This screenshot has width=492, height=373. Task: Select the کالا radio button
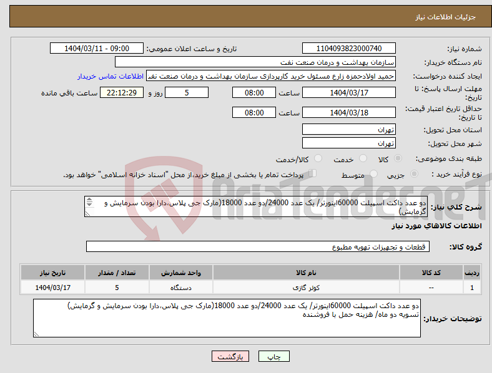click(x=398, y=158)
